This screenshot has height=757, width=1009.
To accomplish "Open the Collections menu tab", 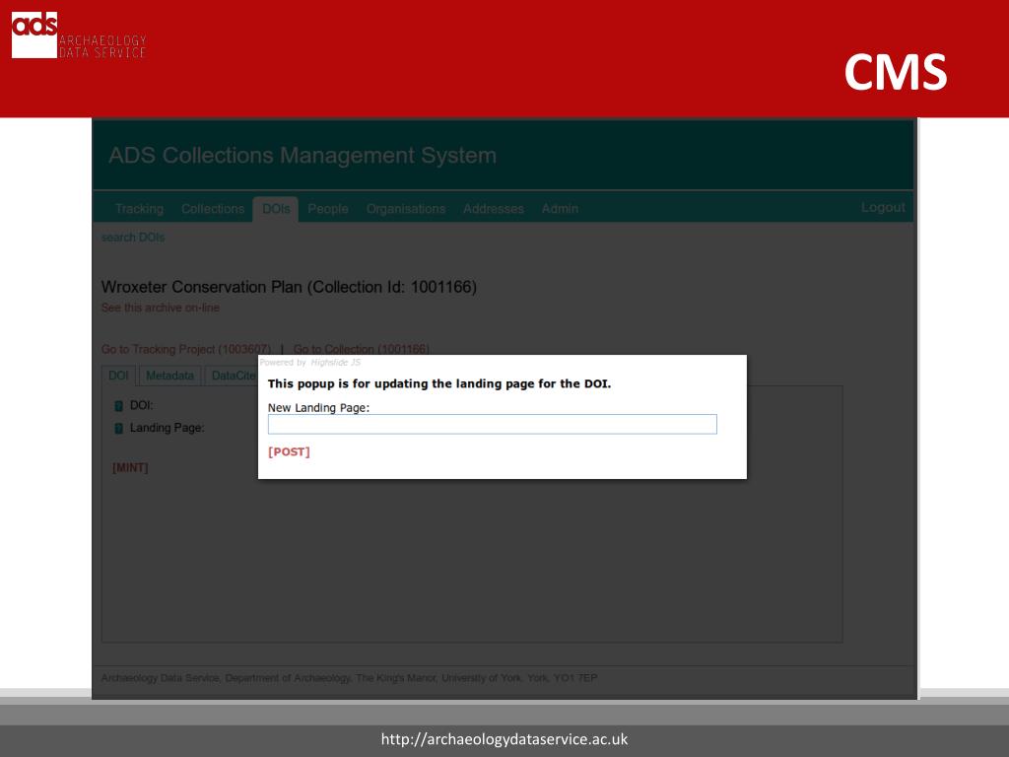I will pos(213,209).
